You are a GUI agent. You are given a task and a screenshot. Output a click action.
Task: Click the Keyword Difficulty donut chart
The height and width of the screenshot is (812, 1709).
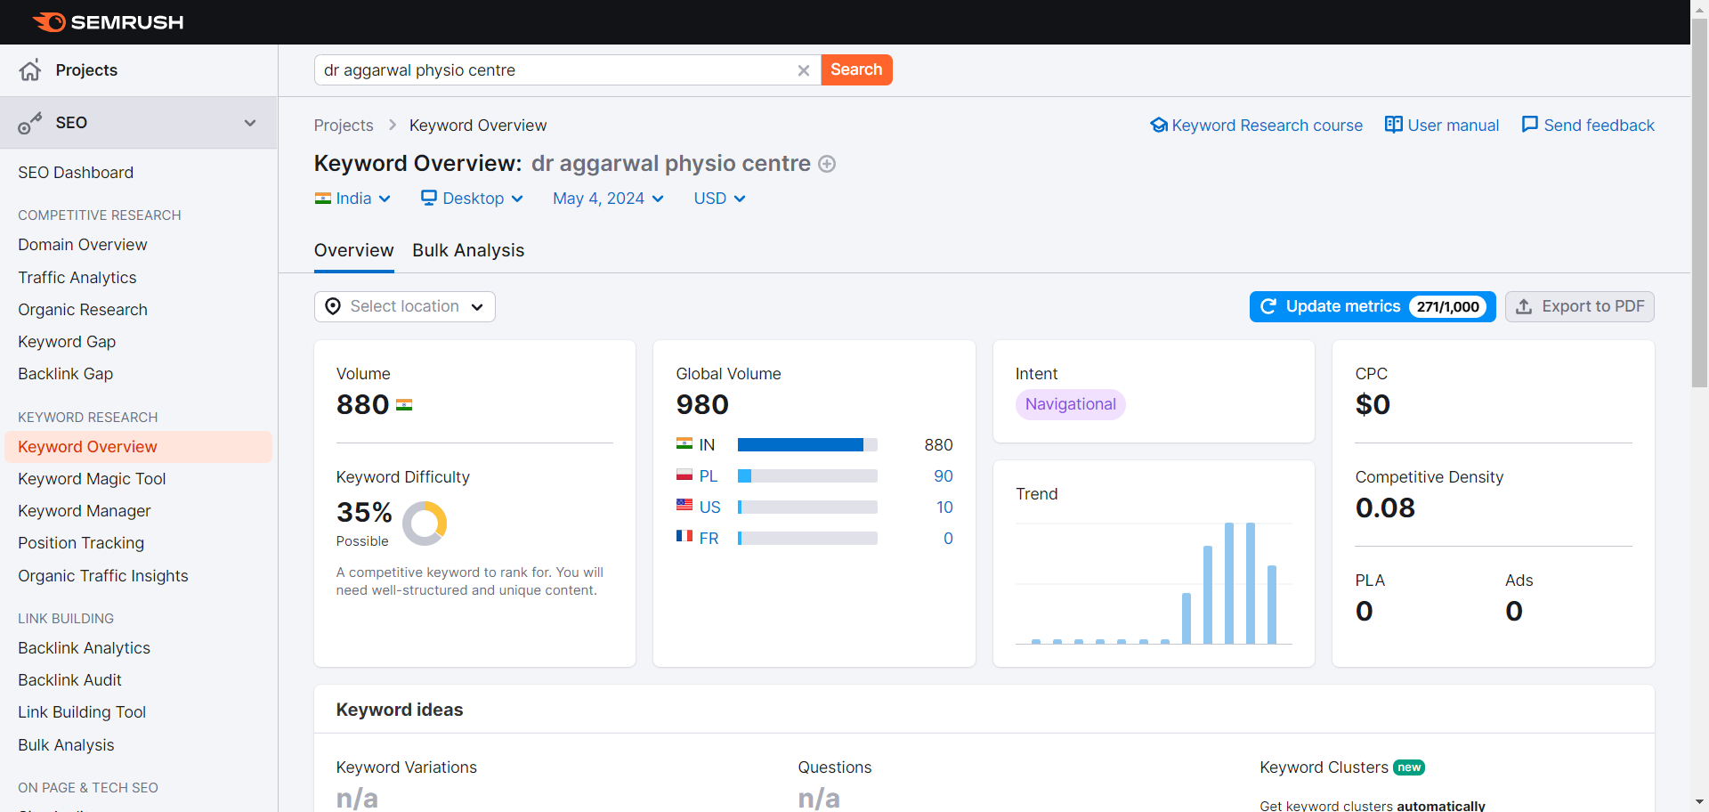[425, 524]
